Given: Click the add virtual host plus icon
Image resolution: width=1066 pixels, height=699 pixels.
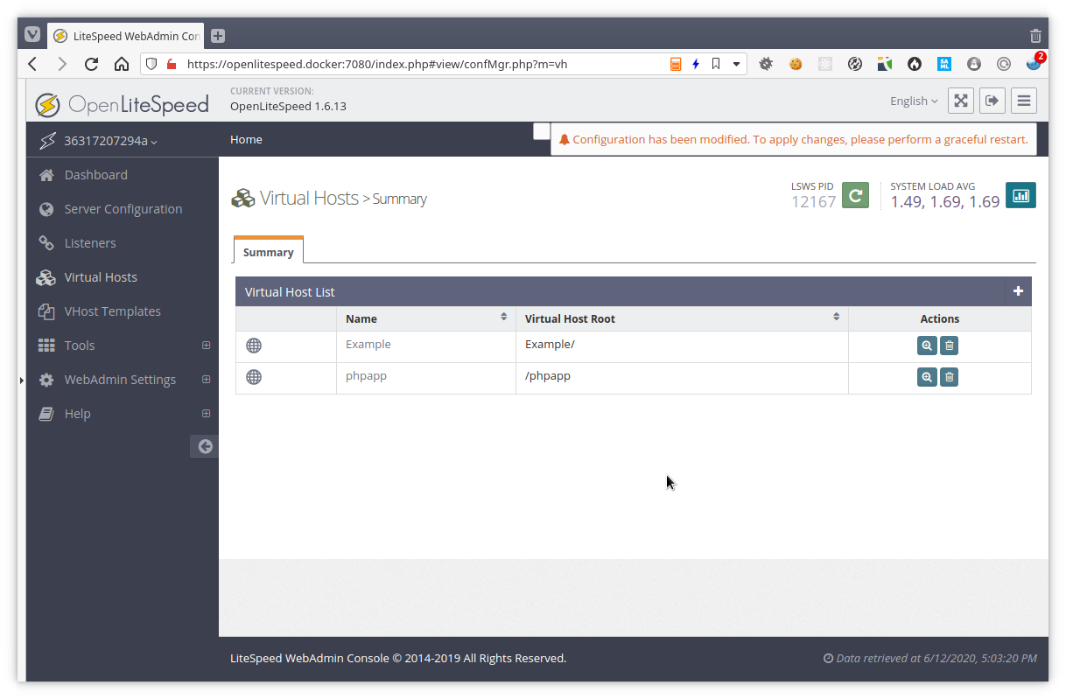Looking at the screenshot, I should (1018, 291).
